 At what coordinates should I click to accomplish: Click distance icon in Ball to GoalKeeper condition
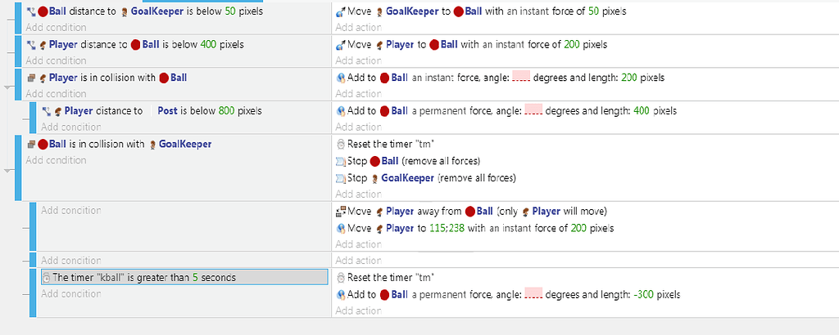(x=31, y=11)
